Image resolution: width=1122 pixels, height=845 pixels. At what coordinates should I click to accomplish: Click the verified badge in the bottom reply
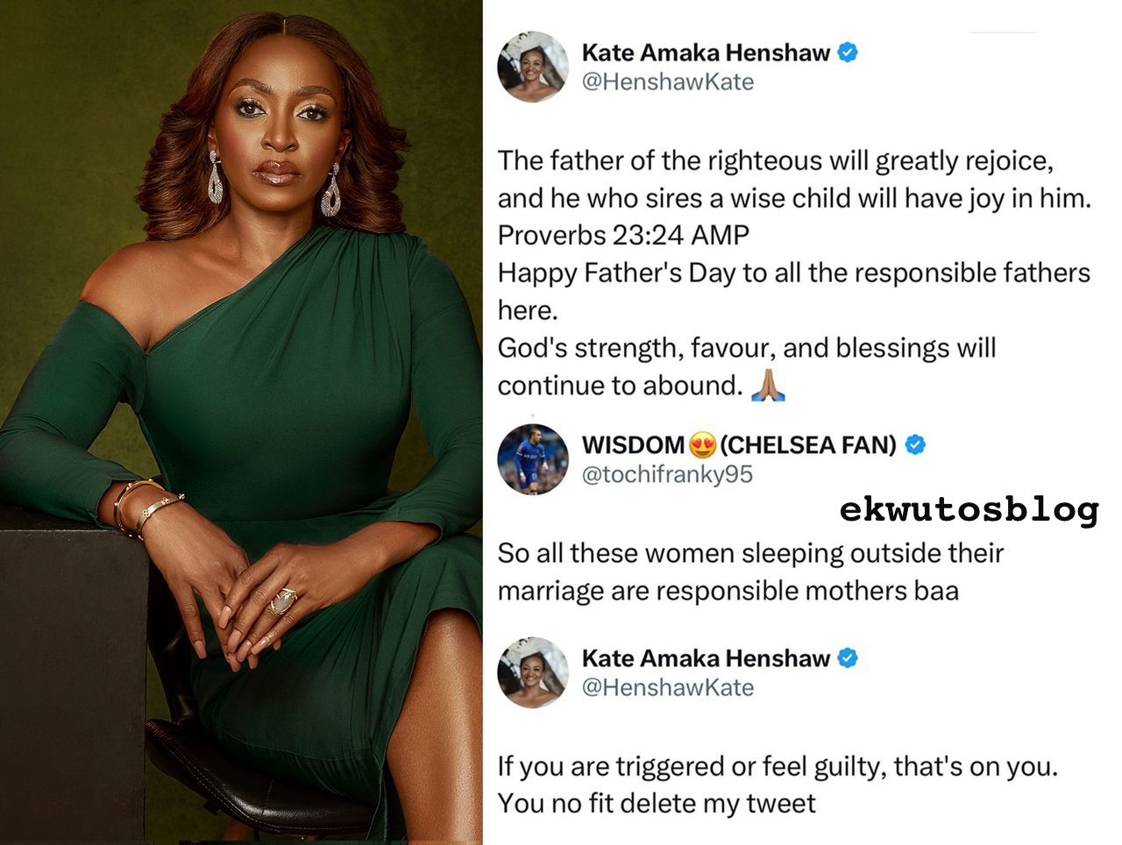coord(847,658)
